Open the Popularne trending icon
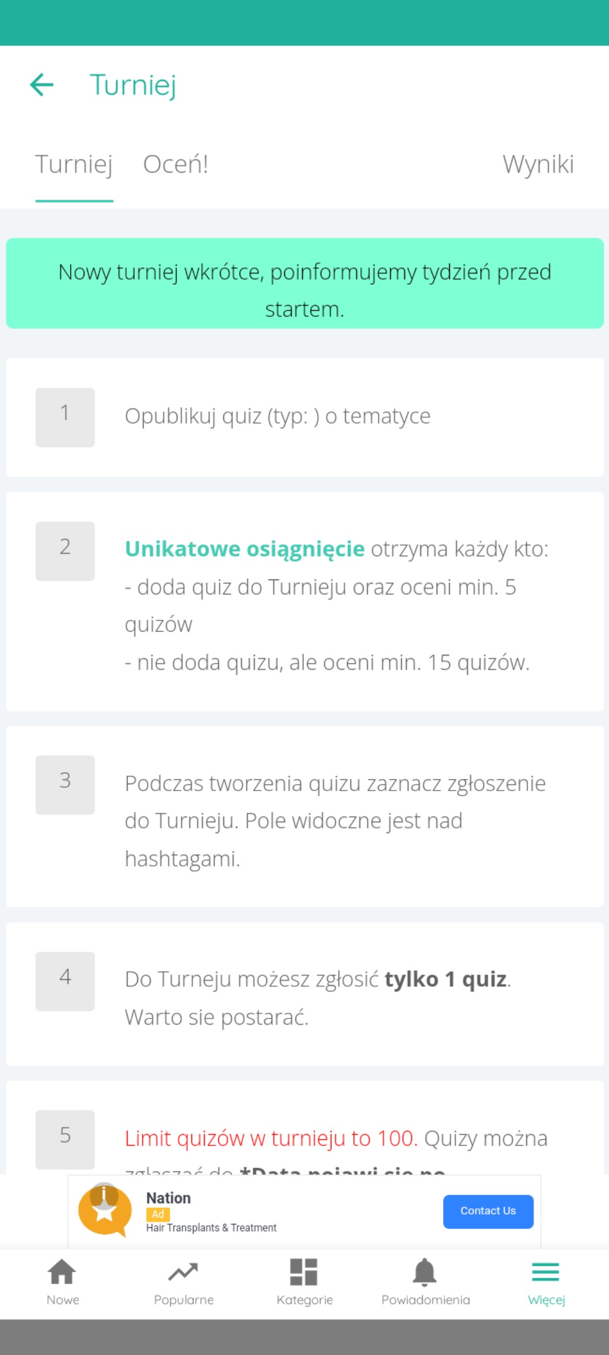Image resolution: width=609 pixels, height=1355 pixels. 183,1272
